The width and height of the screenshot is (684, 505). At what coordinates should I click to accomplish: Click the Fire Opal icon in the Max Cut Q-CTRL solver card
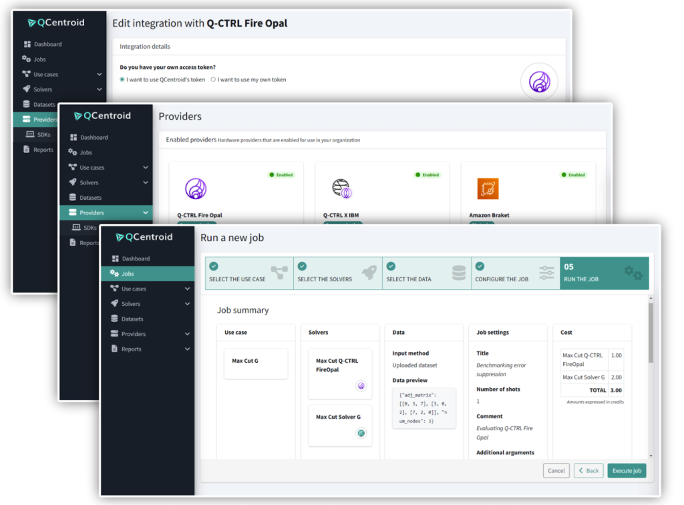click(361, 385)
